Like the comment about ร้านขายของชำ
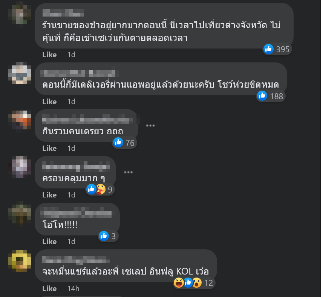This screenshot has height=299, width=323. [49, 55]
